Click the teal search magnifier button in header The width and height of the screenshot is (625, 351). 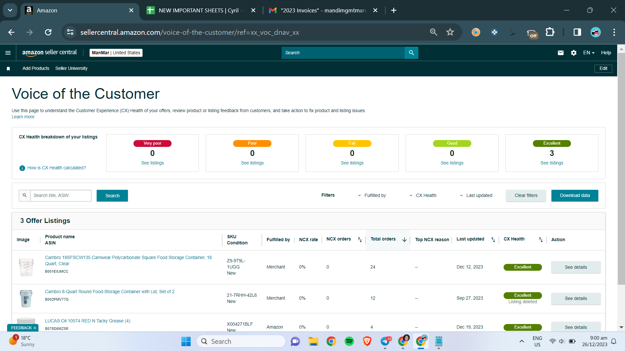(411, 53)
